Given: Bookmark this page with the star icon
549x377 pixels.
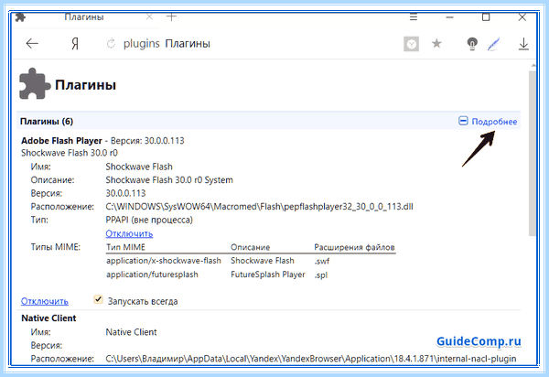Looking at the screenshot, I should click(436, 43).
